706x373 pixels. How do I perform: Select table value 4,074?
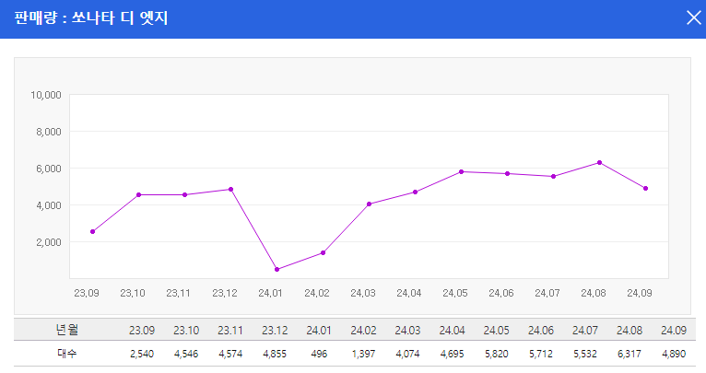pos(407,354)
